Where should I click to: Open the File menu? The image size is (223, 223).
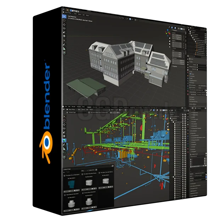point(66,107)
